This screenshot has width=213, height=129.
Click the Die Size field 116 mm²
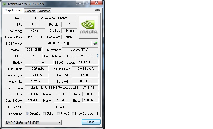point(69,31)
